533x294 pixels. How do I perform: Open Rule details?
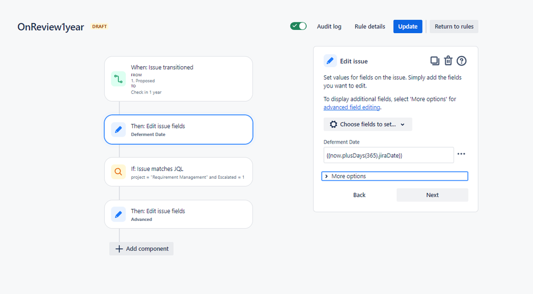tap(370, 27)
